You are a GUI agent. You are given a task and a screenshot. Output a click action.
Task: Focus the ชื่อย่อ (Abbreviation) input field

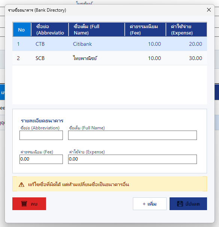41,135
